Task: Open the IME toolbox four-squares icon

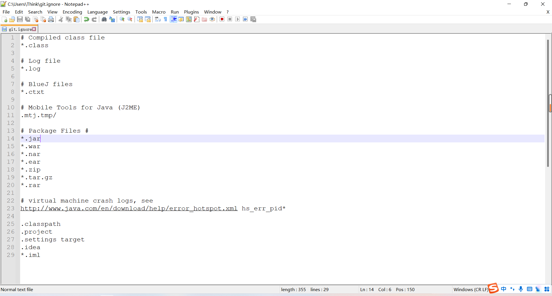Action: (547, 289)
